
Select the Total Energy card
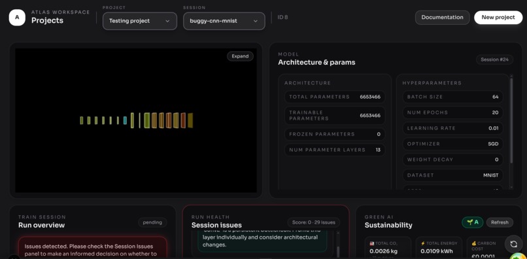coord(439,248)
